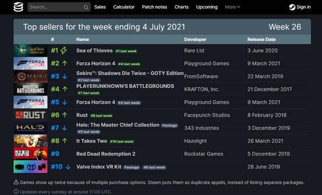Screen dimensions: 322x195
Task: Click the green up arrow beside #6
Action: (65, 115)
